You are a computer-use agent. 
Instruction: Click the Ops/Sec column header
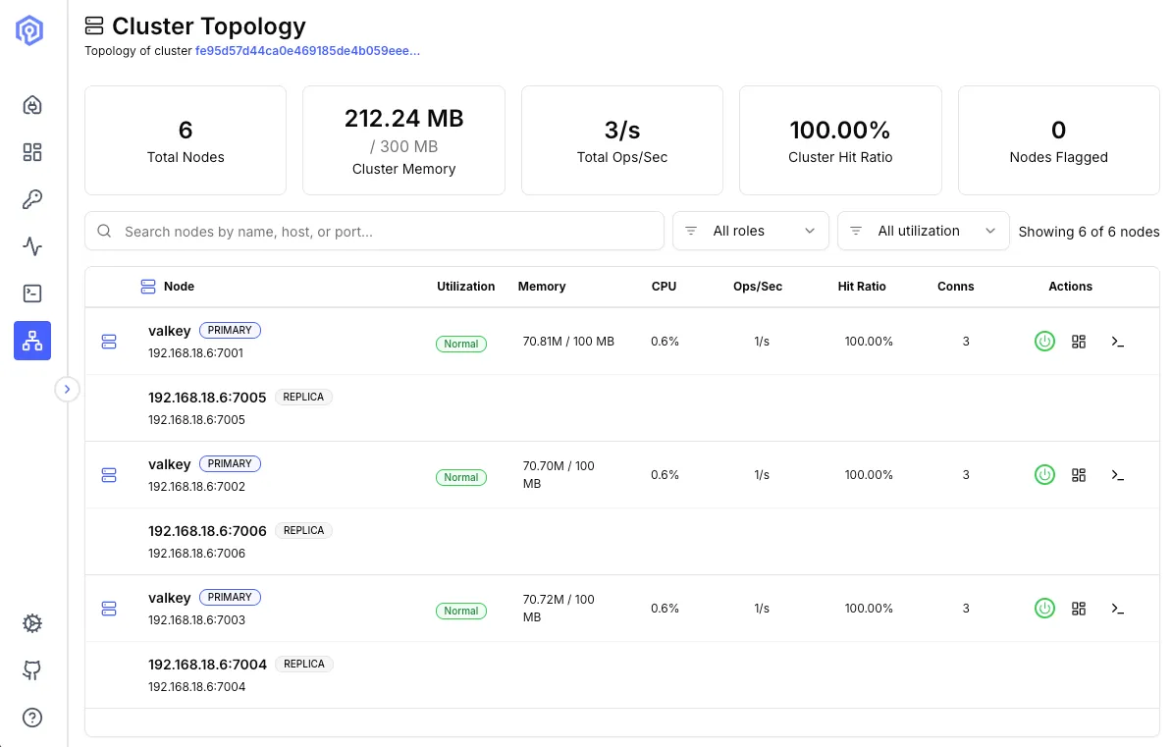pyautogui.click(x=757, y=287)
